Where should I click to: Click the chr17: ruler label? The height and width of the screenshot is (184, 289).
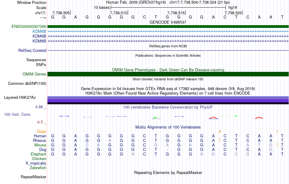tap(40, 13)
